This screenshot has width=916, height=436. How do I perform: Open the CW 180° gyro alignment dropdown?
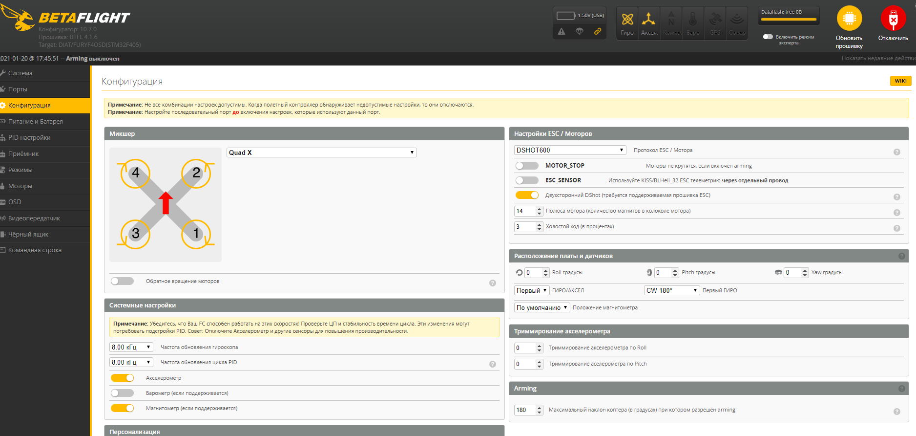point(672,290)
